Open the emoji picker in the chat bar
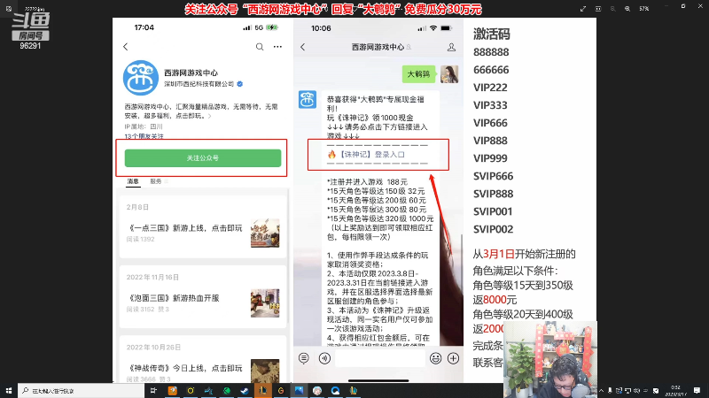The height and width of the screenshot is (398, 709). click(x=435, y=358)
